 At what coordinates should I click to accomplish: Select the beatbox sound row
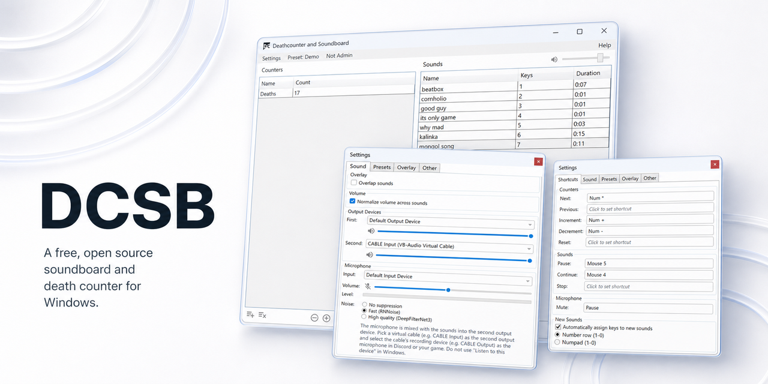(516, 87)
